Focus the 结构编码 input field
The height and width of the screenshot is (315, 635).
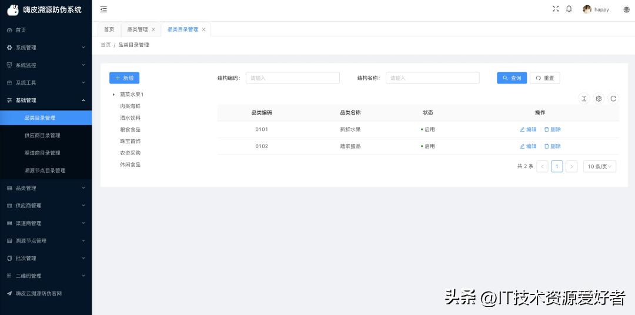tap(292, 78)
